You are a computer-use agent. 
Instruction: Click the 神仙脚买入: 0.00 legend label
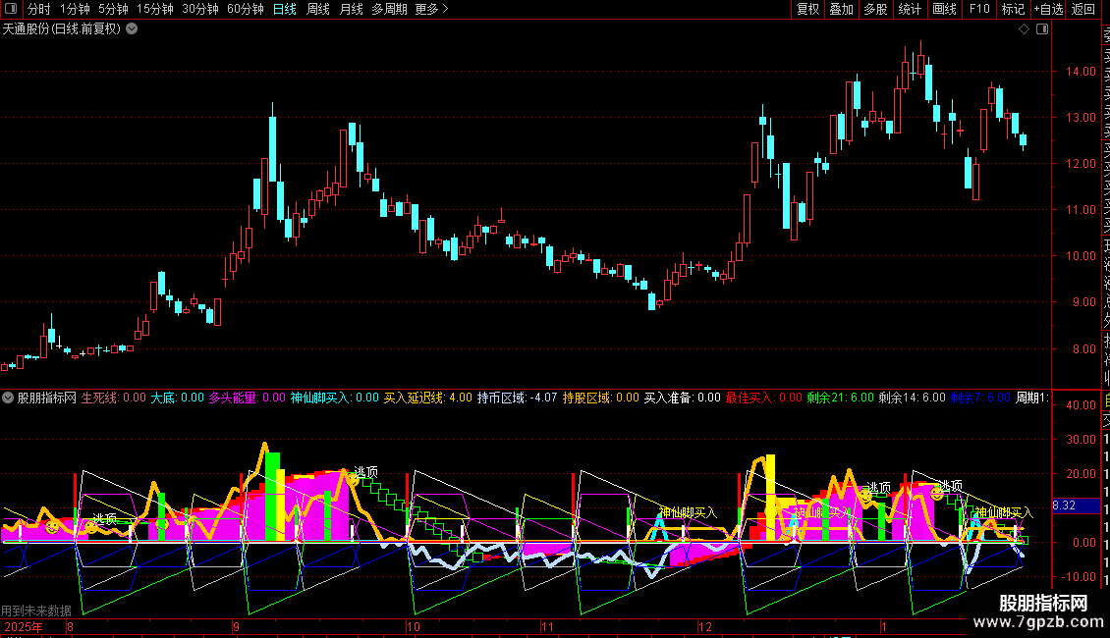point(334,399)
